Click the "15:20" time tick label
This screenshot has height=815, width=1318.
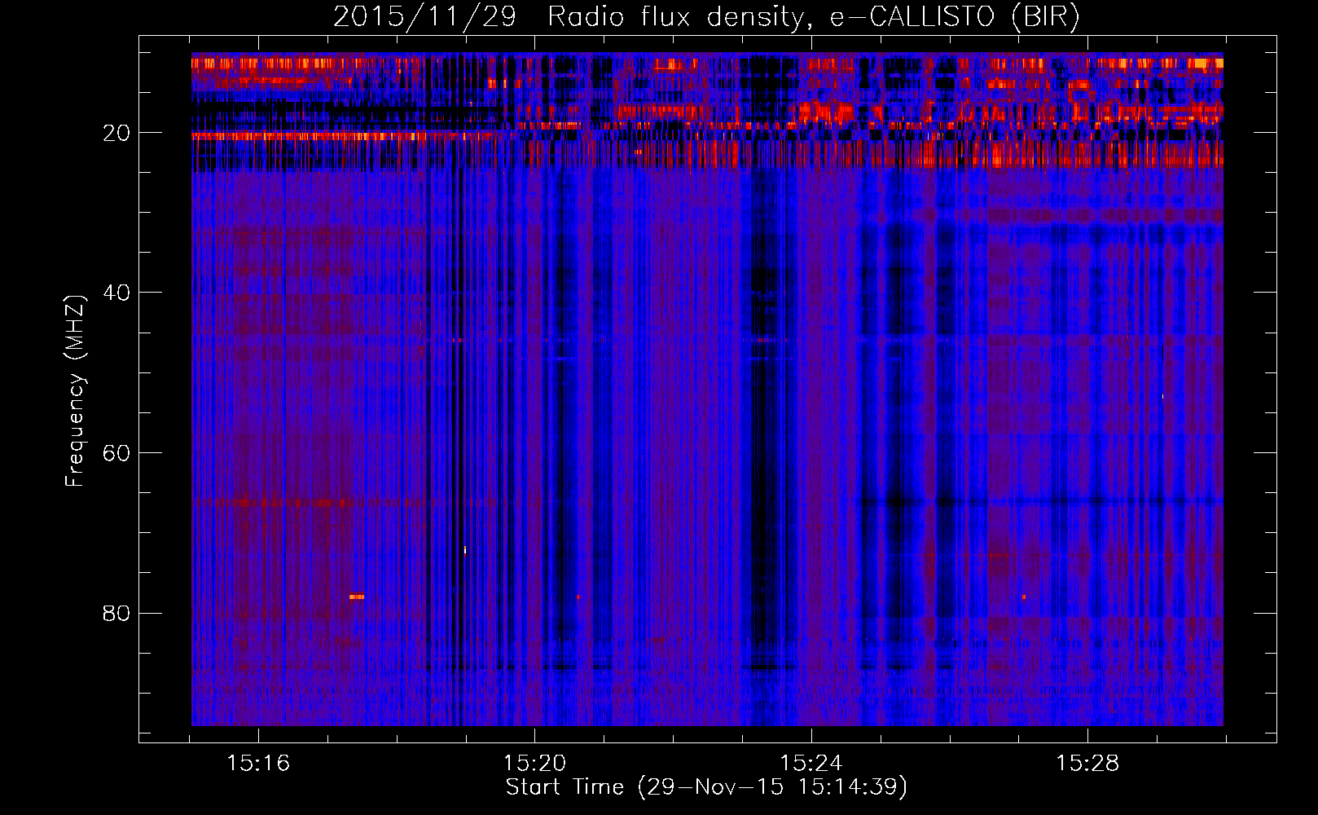coord(534,764)
